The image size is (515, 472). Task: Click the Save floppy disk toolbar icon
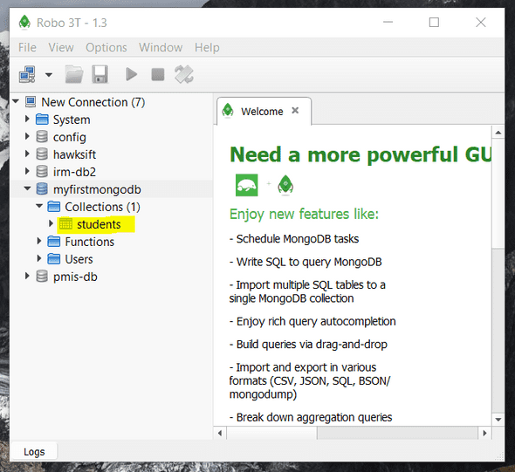pos(100,74)
